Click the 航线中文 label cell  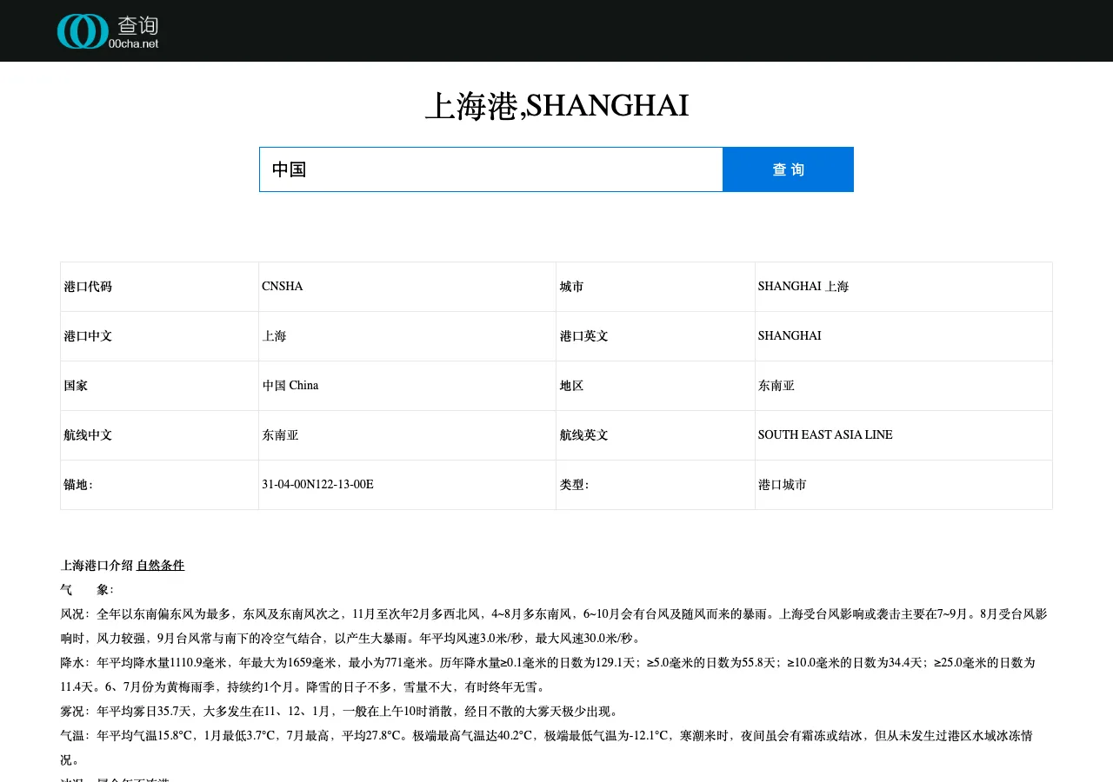[160, 435]
